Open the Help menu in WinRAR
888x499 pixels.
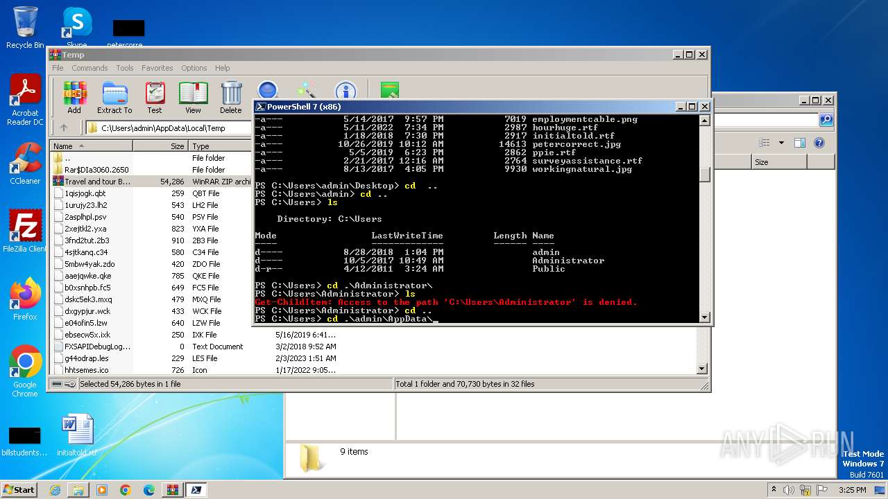[x=222, y=68]
